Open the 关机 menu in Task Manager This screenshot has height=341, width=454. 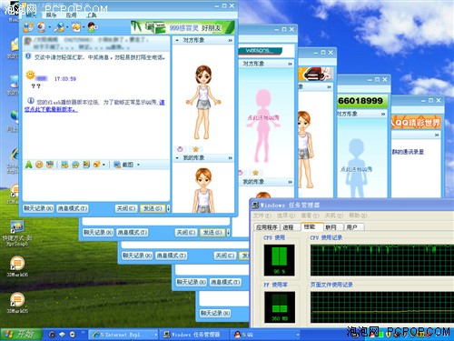(334, 216)
